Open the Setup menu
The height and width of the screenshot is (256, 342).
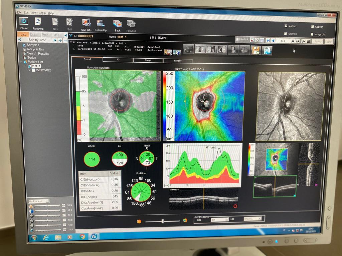pos(42,13)
